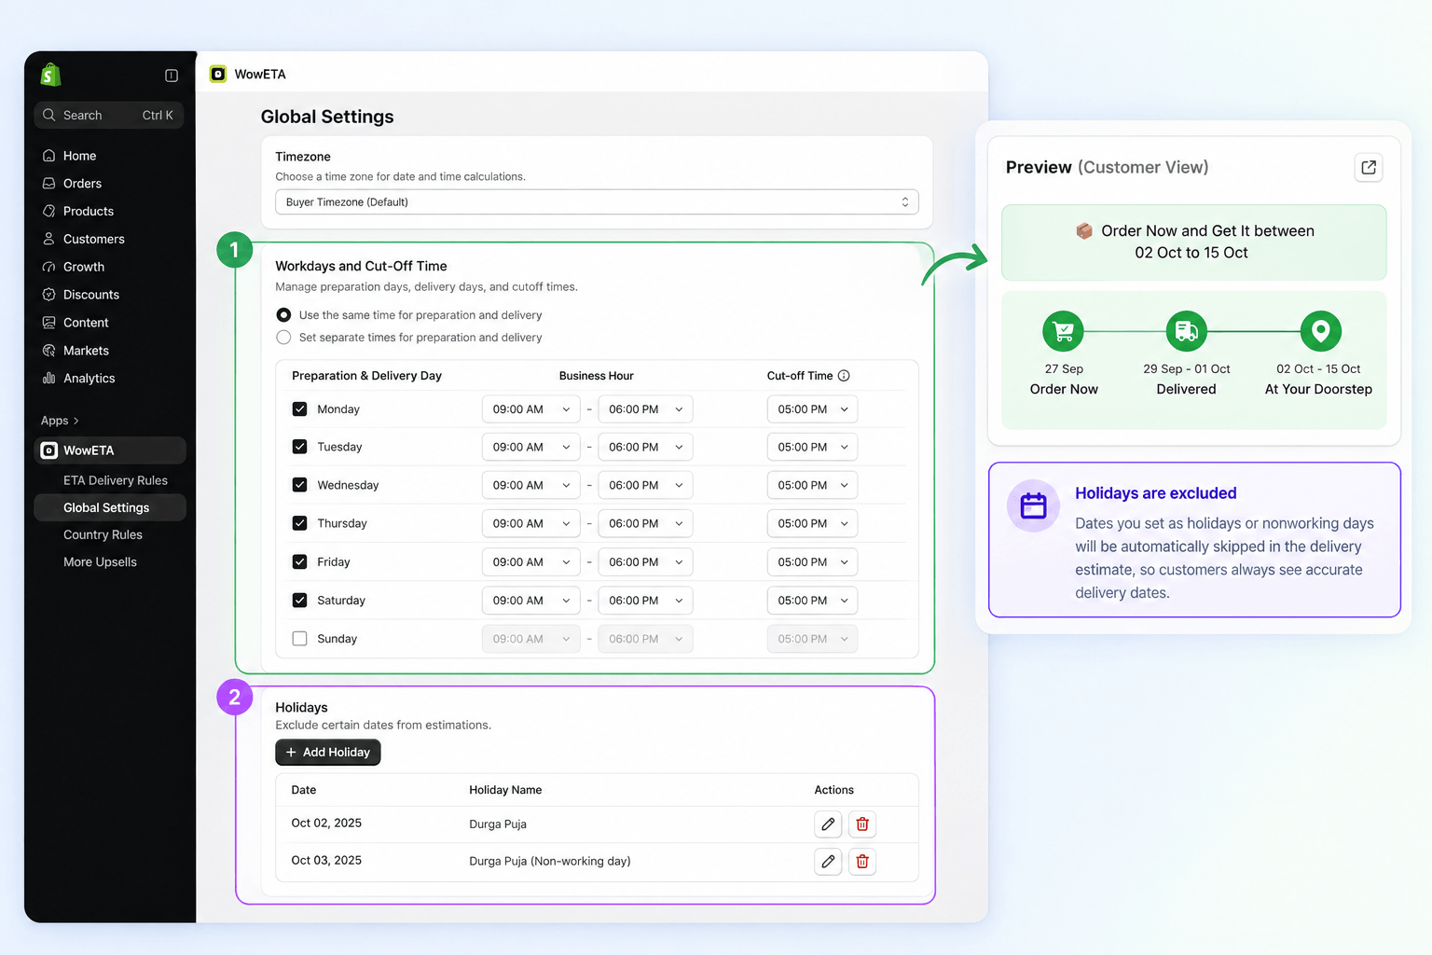
Task: Click the Customers person icon
Action: click(49, 239)
